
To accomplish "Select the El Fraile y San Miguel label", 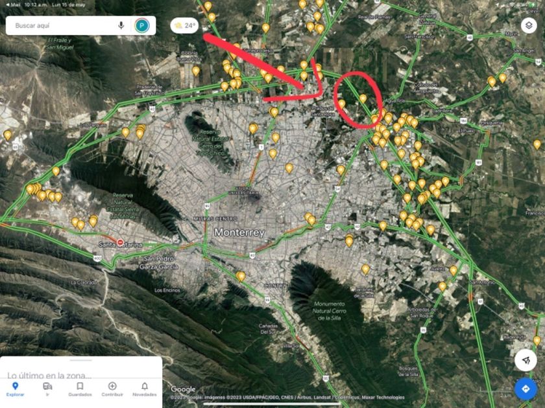I will 60,44.
